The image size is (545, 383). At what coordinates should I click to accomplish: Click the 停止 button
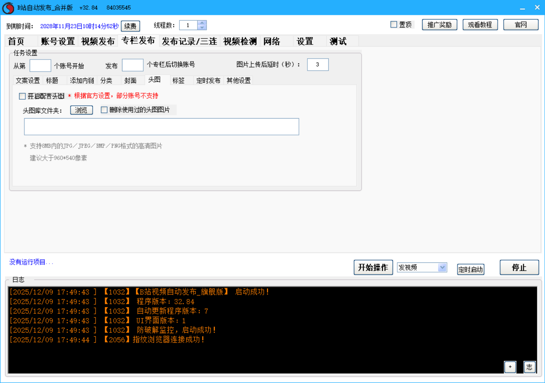[x=519, y=267]
